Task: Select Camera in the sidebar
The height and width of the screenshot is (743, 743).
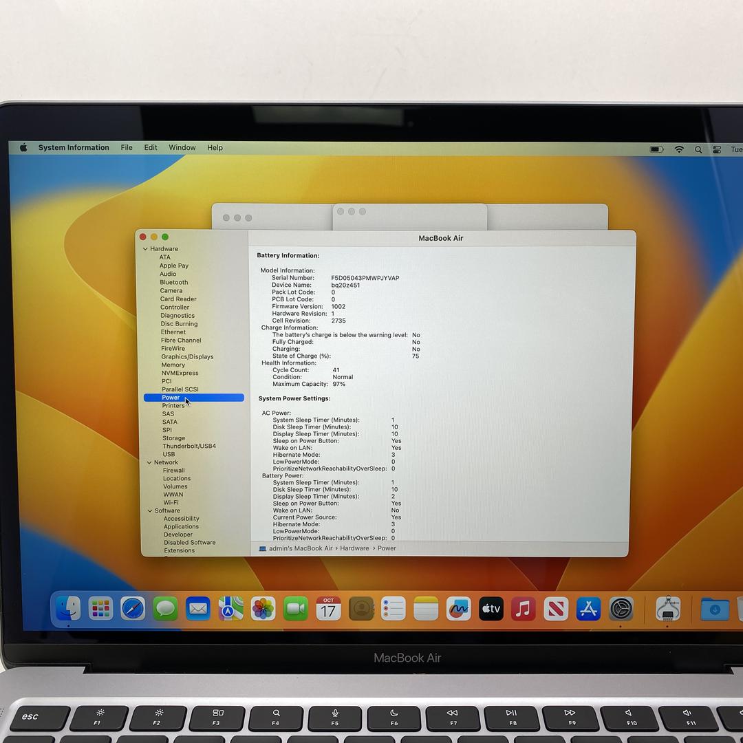Action: [171, 291]
